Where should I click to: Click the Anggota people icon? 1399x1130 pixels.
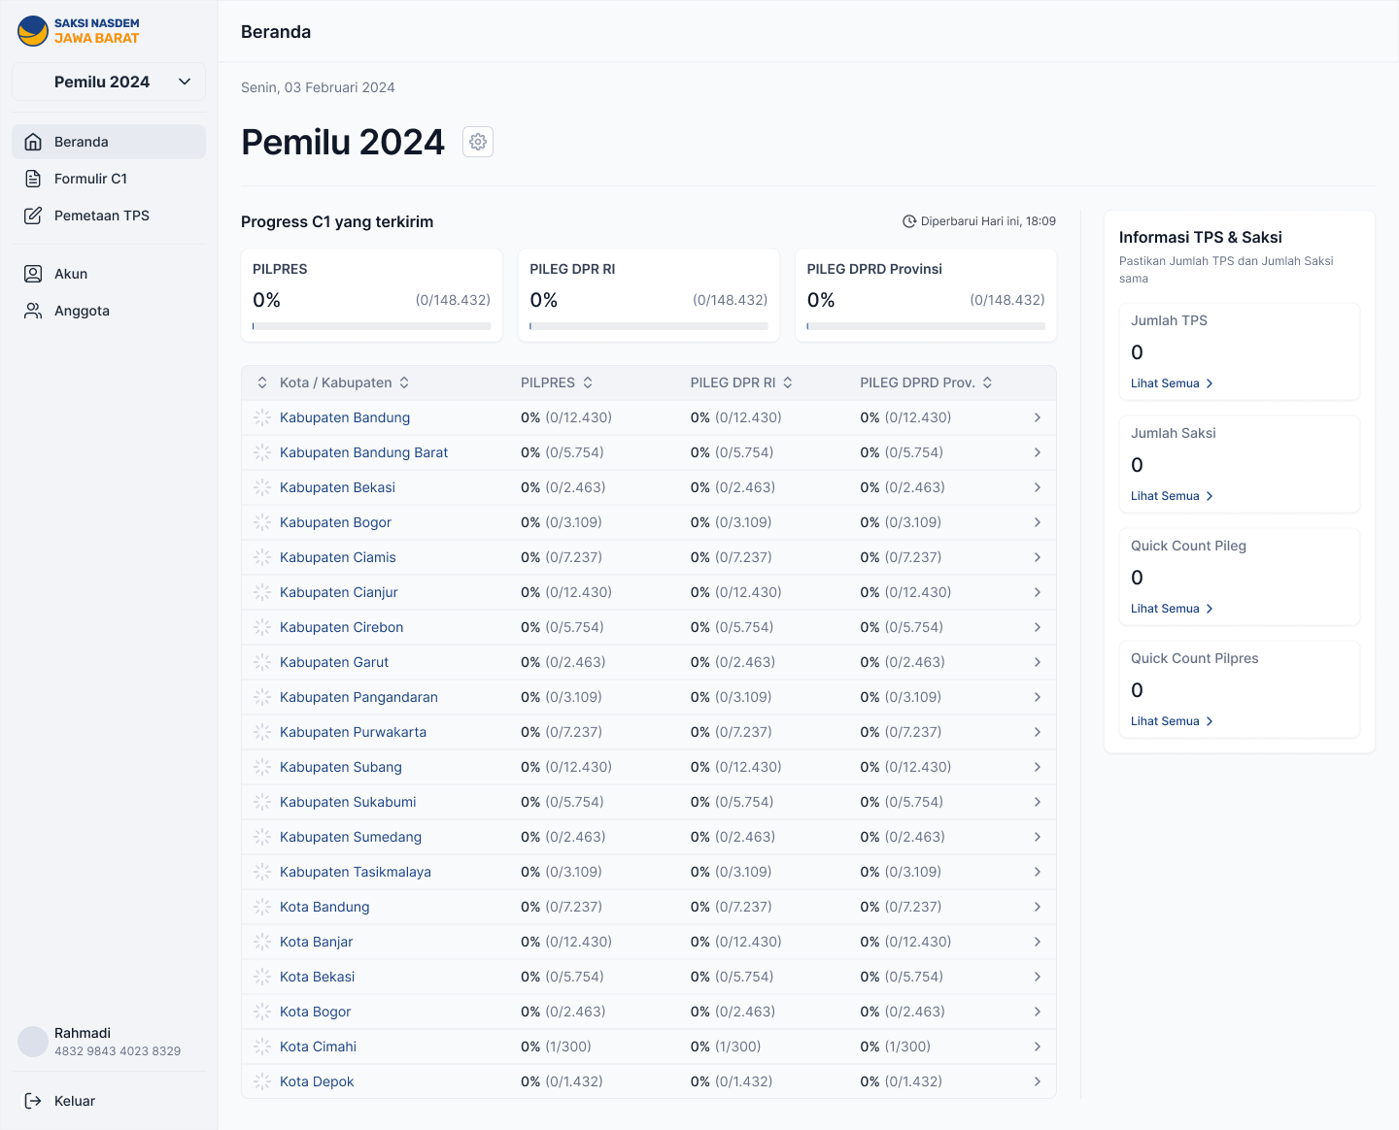[x=33, y=311]
